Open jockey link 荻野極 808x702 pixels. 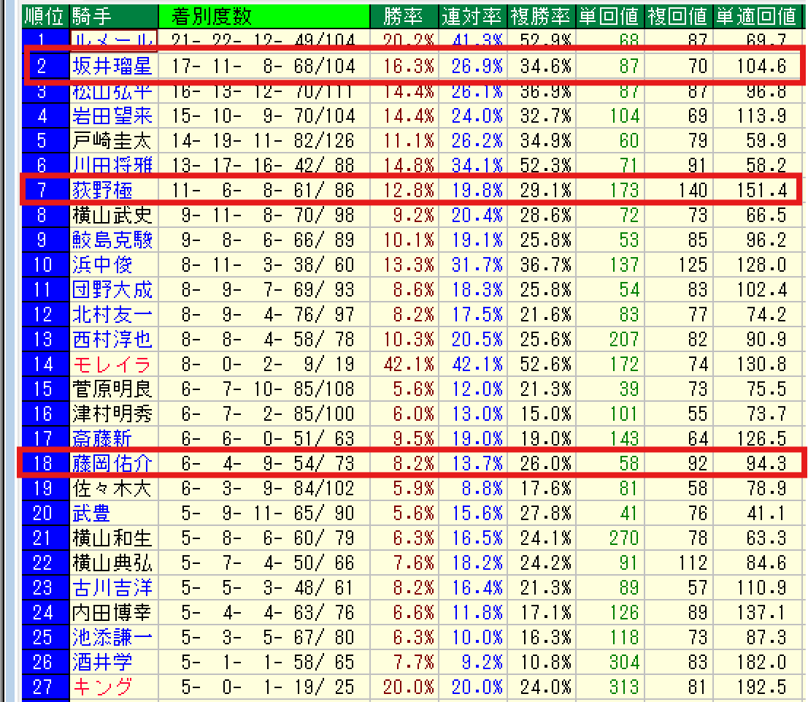pos(101,191)
